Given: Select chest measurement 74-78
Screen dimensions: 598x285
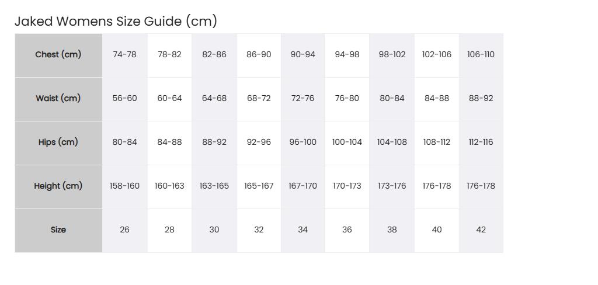Looking at the screenshot, I should tap(125, 55).
